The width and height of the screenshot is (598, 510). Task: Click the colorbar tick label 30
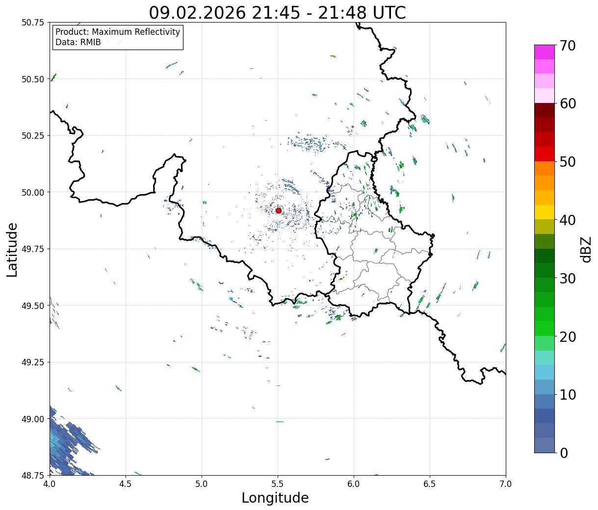click(567, 278)
